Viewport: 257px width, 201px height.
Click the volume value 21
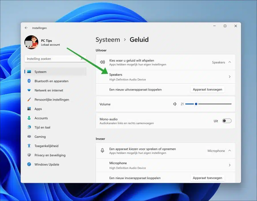(x=182, y=104)
